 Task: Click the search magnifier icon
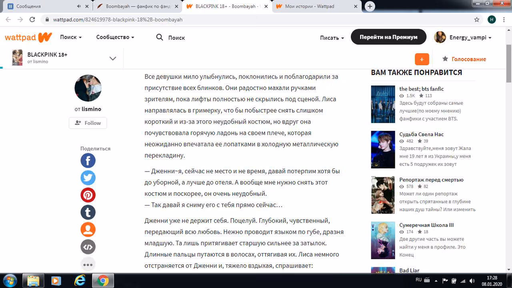(x=160, y=37)
